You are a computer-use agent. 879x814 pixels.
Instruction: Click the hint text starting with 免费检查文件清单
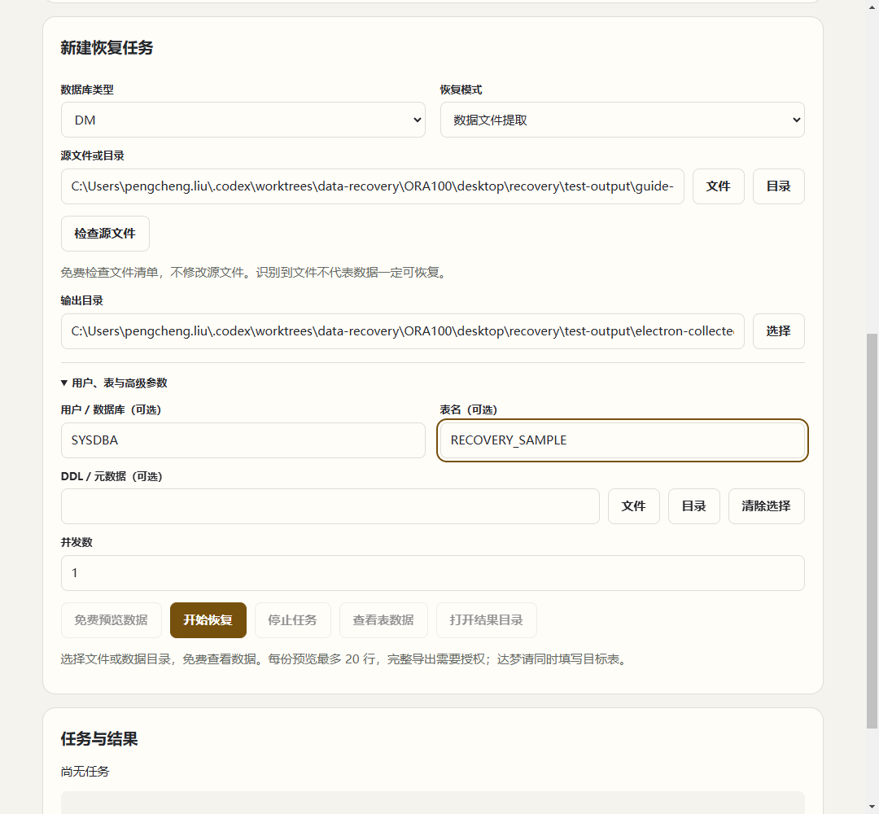(256, 273)
